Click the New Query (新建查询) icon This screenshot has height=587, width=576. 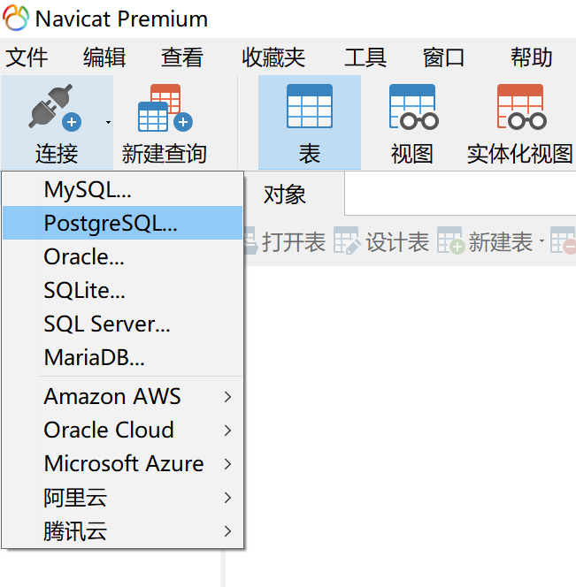[165, 108]
